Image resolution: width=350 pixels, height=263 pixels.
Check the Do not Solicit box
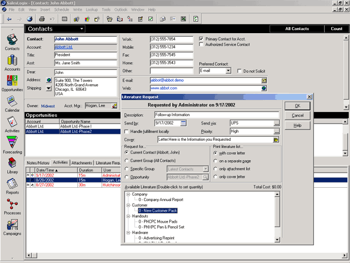pyautogui.click(x=240, y=71)
